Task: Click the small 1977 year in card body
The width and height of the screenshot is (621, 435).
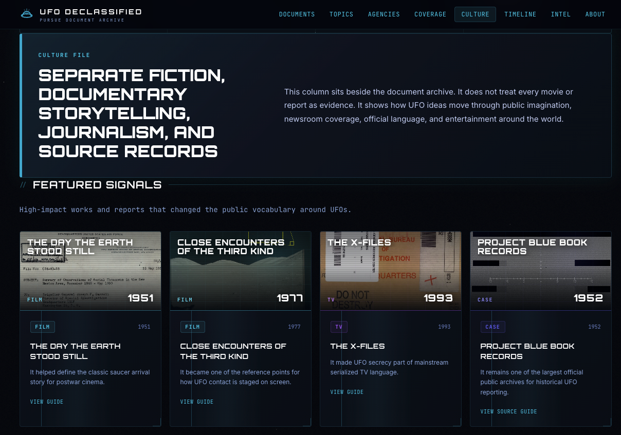Action: [294, 327]
